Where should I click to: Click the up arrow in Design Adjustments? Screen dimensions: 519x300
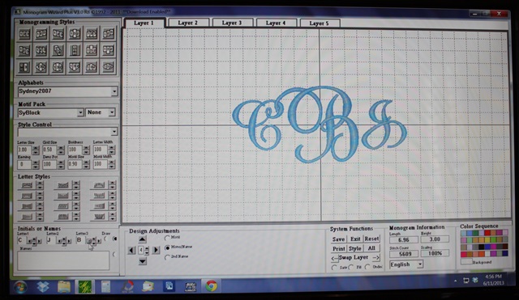pos(142,239)
